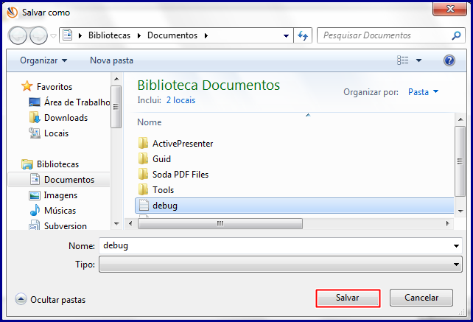Click the horizontal scrollbar thumb
The height and width of the screenshot is (322, 473).
[220, 223]
